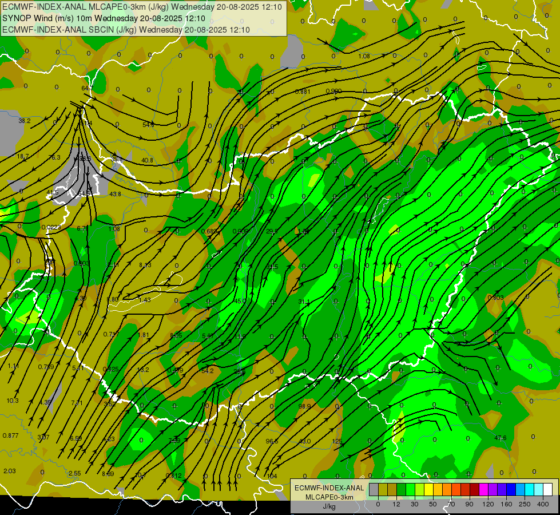
Task: Click the '70' legend scale value
Action: pyautogui.click(x=451, y=504)
